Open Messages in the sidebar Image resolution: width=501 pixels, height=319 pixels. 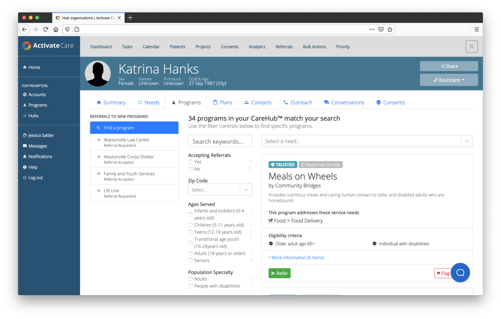tap(35, 146)
